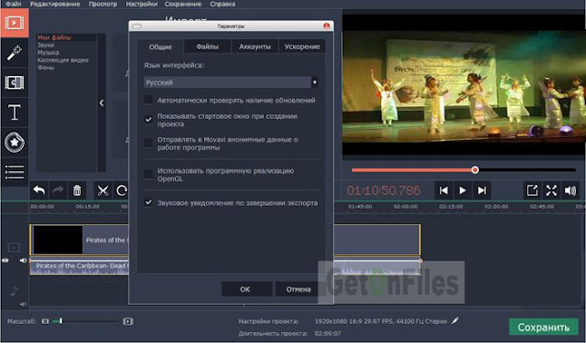Click the Rotate clip icon

coord(121,191)
